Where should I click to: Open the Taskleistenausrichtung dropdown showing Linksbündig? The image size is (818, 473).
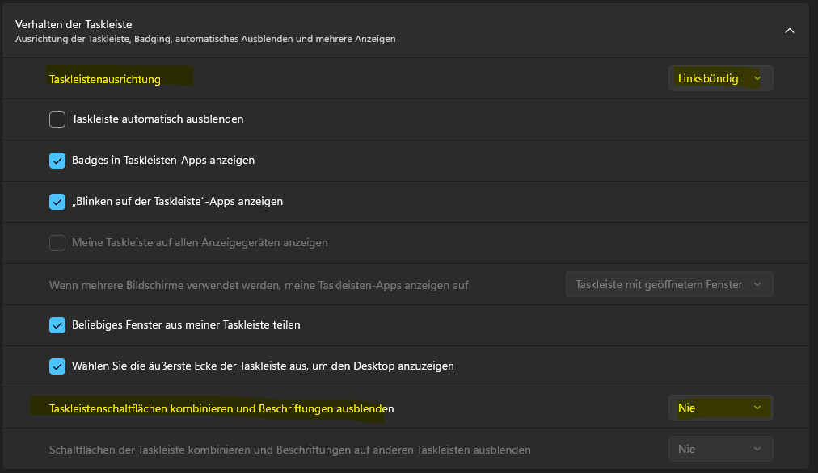[x=719, y=78]
